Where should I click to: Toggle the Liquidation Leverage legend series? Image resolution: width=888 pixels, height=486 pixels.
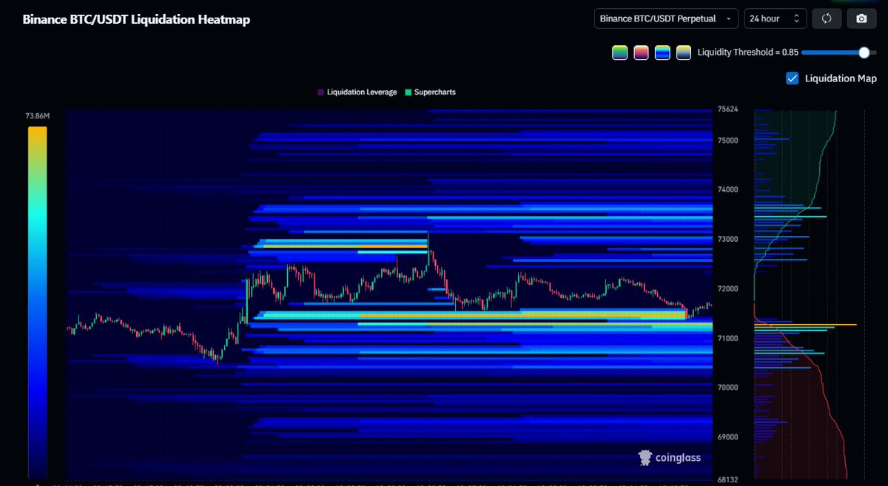coord(359,92)
